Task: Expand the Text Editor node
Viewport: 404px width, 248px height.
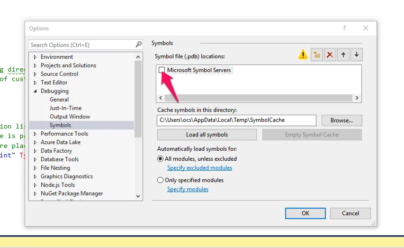Action: pos(36,83)
